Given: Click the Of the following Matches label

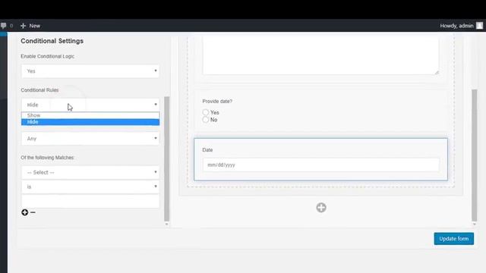Looking at the screenshot, I should [x=47, y=158].
